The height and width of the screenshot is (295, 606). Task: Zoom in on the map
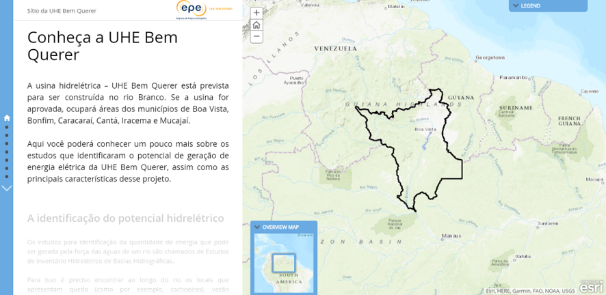coord(256,12)
